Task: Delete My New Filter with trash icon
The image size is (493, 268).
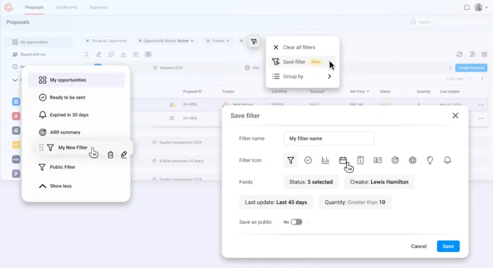Action: coord(110,155)
